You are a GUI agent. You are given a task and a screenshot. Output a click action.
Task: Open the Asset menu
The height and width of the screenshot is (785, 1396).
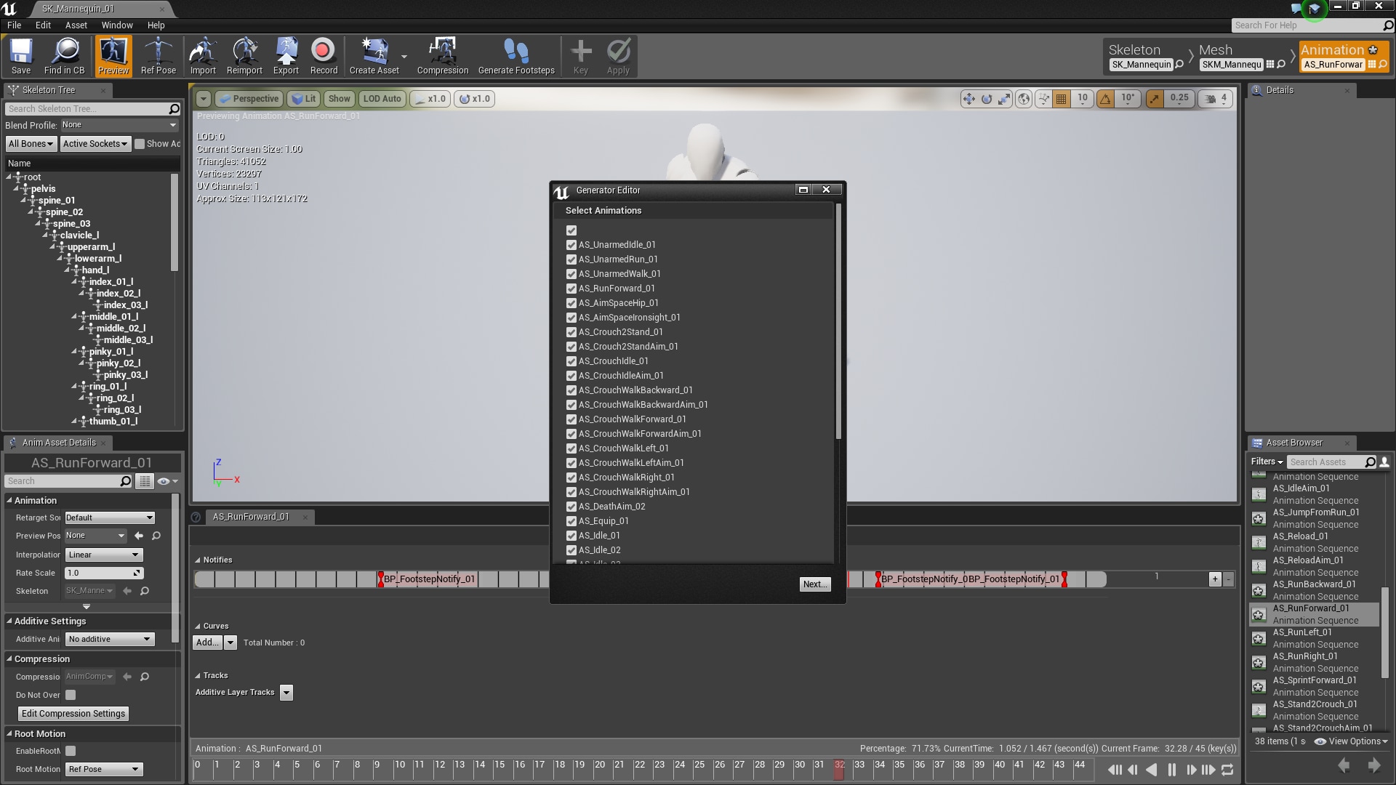[76, 25]
